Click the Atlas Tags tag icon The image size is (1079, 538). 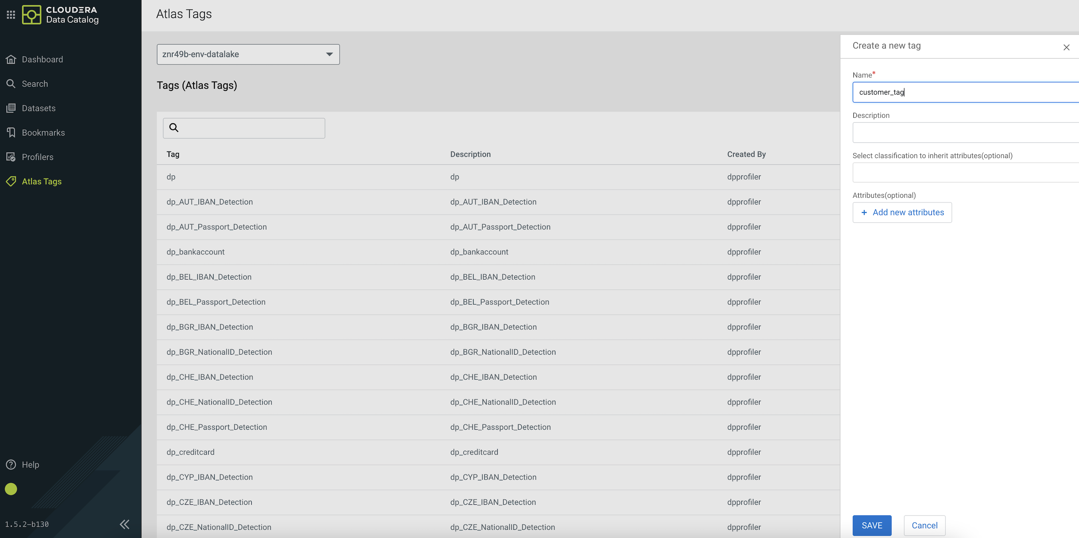coord(11,181)
